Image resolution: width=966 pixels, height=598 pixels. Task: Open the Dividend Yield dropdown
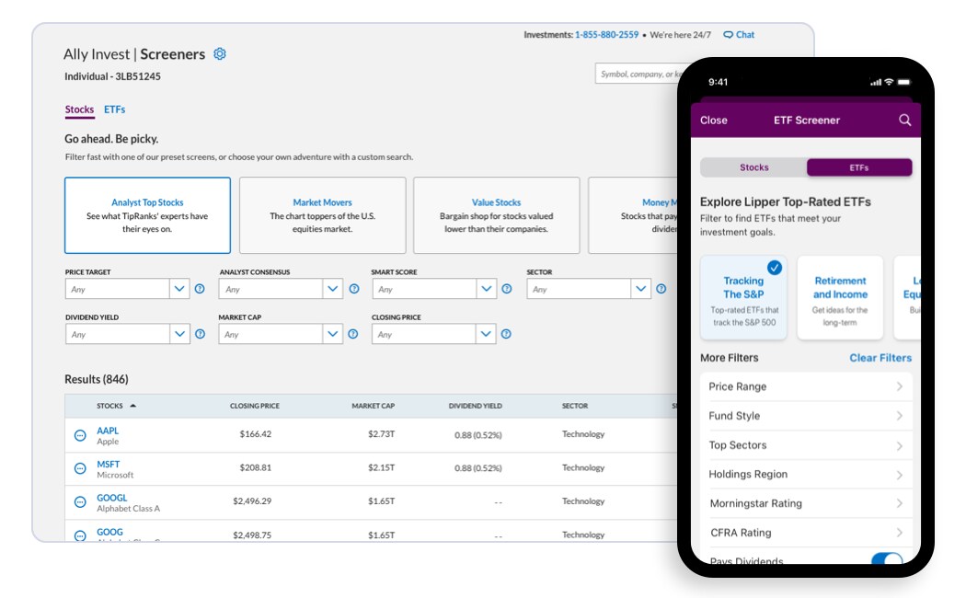(x=127, y=334)
